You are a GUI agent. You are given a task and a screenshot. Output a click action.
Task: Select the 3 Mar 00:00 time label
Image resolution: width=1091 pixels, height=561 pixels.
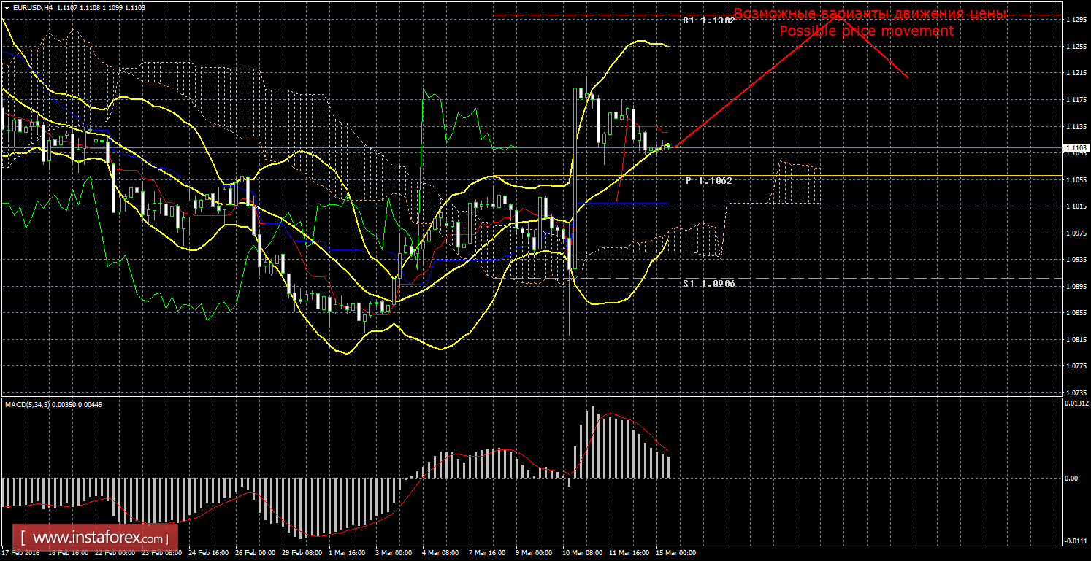point(394,554)
